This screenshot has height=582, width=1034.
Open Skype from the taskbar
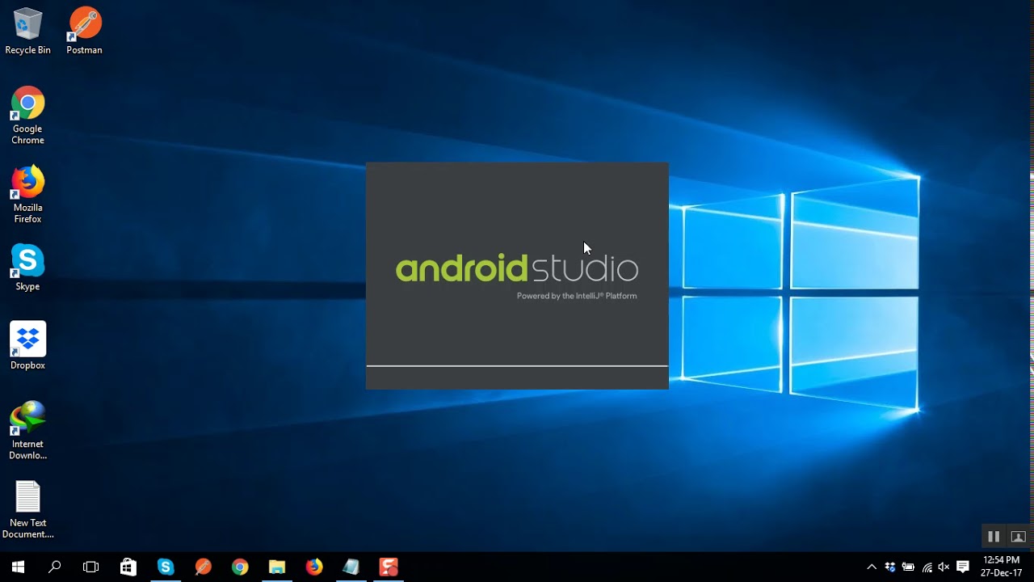click(x=166, y=567)
